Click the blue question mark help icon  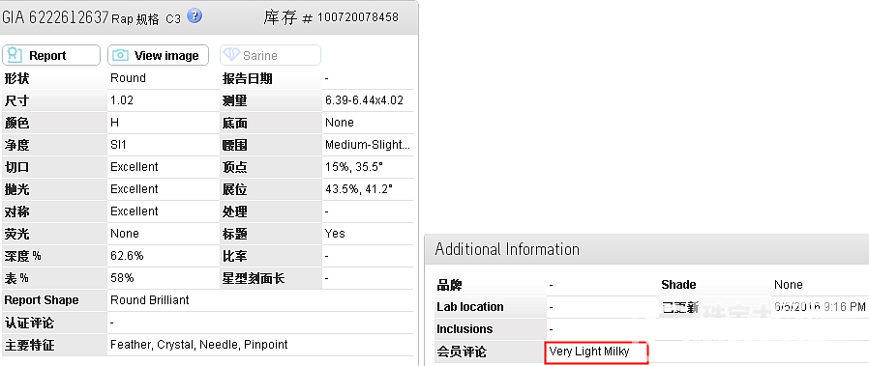click(x=194, y=16)
